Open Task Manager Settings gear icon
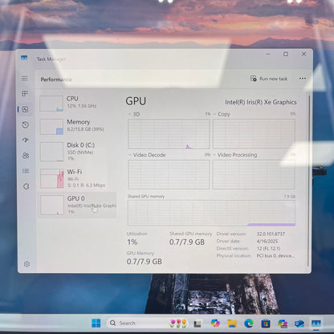 [26, 264]
